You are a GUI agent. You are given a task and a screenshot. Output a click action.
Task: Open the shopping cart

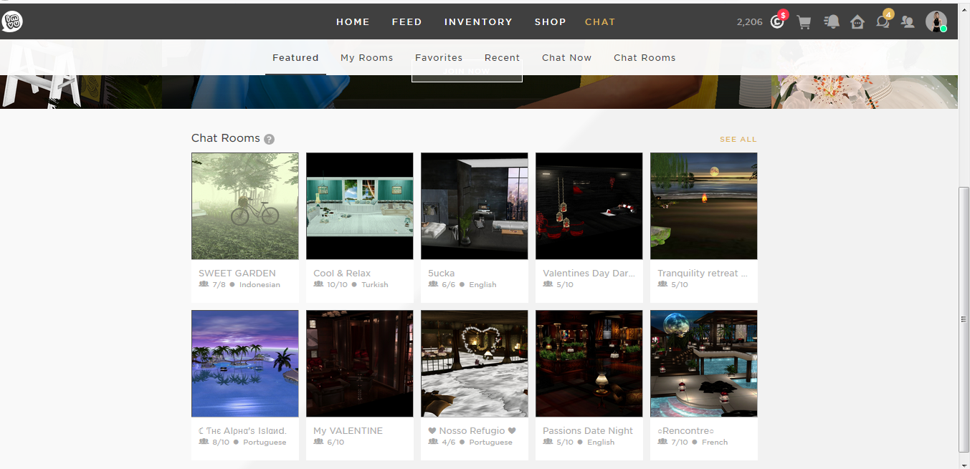[804, 22]
